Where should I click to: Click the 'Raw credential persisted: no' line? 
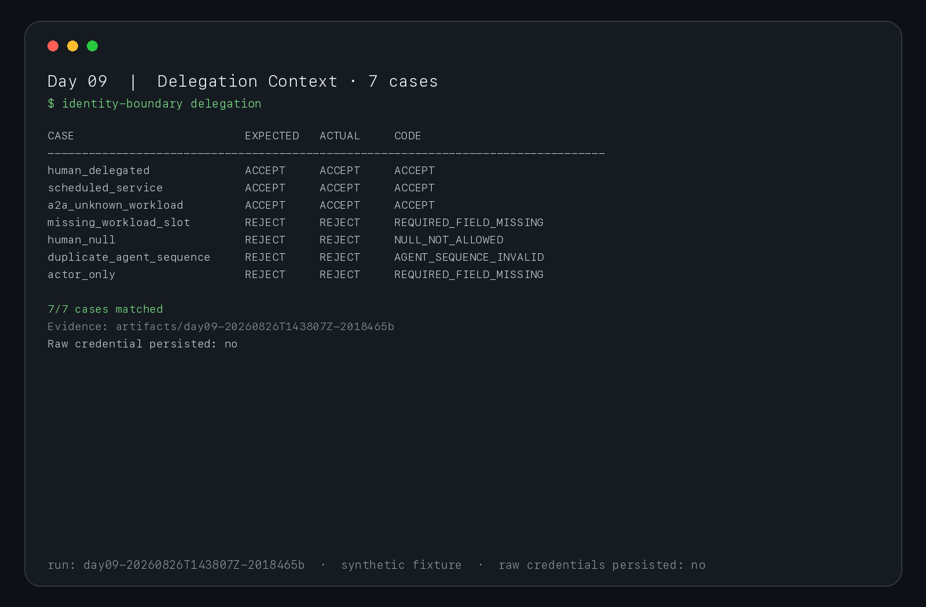point(142,344)
